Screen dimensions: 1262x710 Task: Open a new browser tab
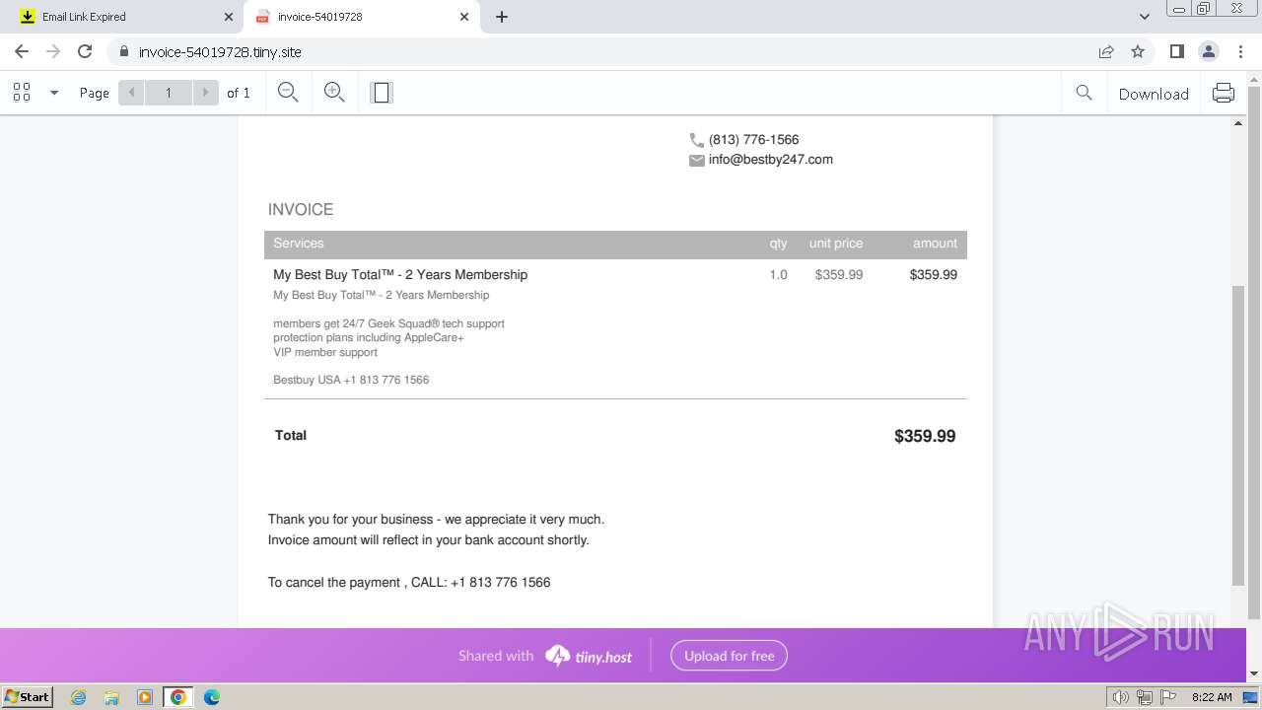[502, 17]
